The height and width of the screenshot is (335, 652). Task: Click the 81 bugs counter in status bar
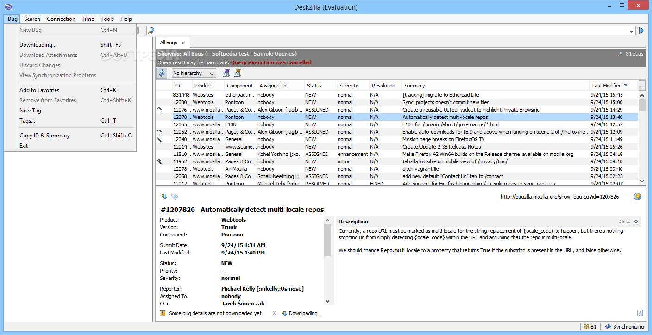click(590, 327)
